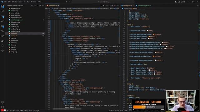Toggle the bottom panel layout button
Screen dimensions: 200x112
pyautogui.click(x=179, y=2)
